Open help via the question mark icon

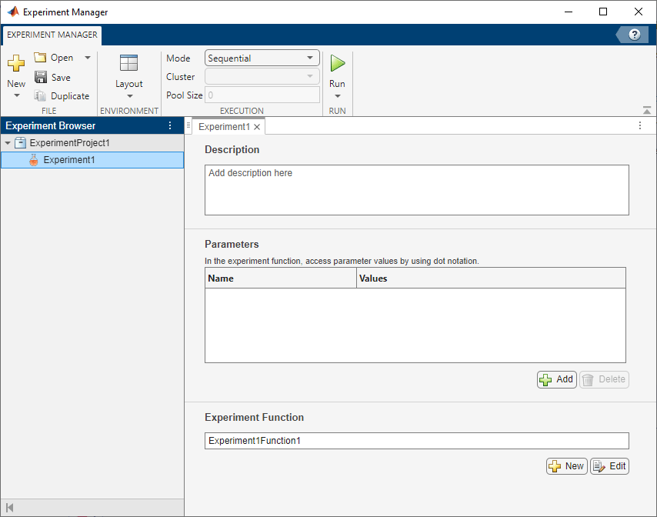coord(635,35)
